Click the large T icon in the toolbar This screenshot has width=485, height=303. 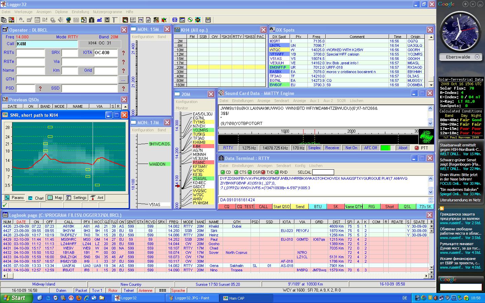coord(115,20)
